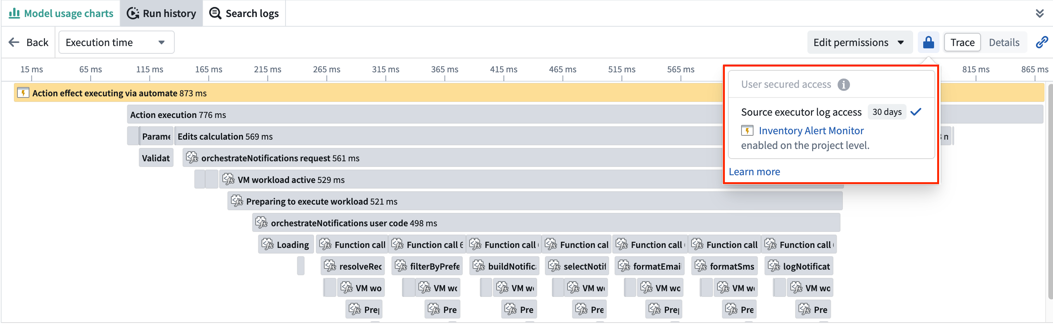Click the 465 ms timeline tick label
The width and height of the screenshot is (1053, 328).
562,69
